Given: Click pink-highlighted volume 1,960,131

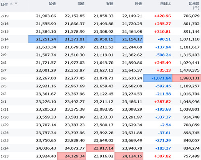Looking at the screenshot, I should 187,78.
